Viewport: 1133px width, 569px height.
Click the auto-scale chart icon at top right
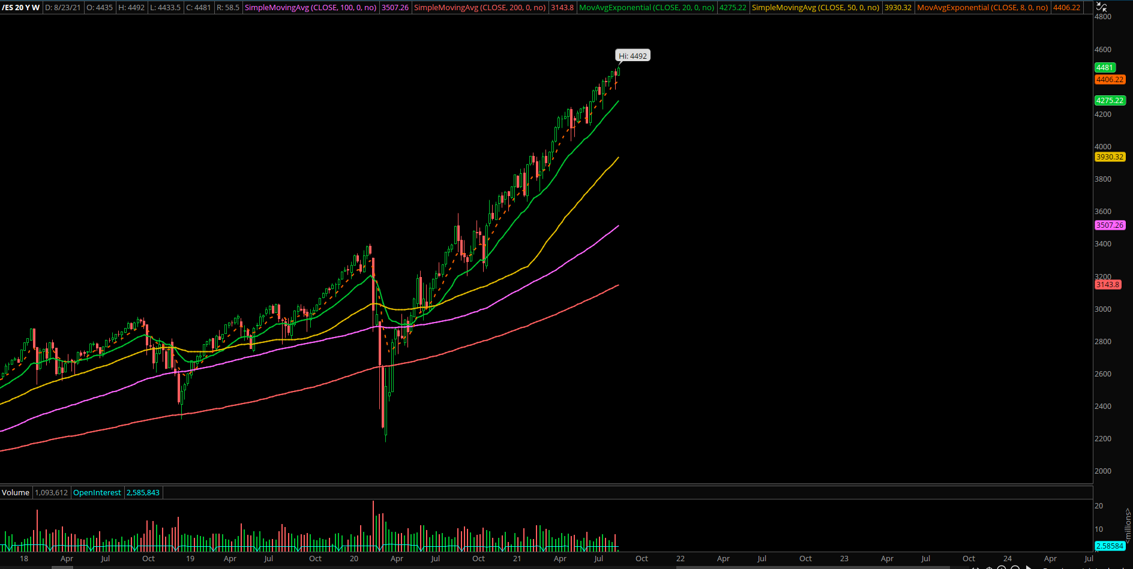1102,7
